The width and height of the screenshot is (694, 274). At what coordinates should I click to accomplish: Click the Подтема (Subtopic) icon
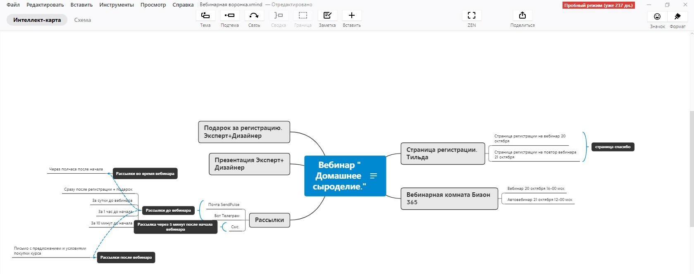click(x=229, y=16)
